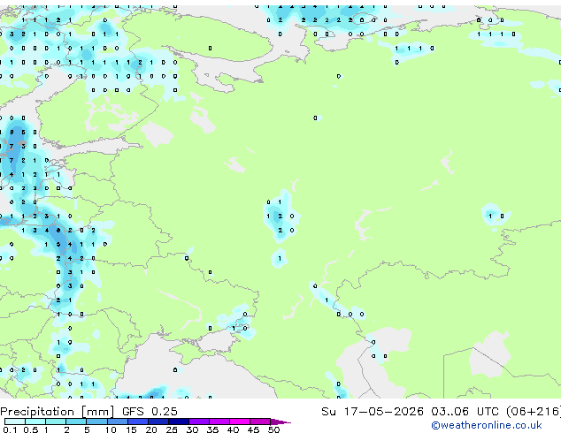Click the '50' legend scale label
The width and height of the screenshot is (561, 433).
[273, 429]
